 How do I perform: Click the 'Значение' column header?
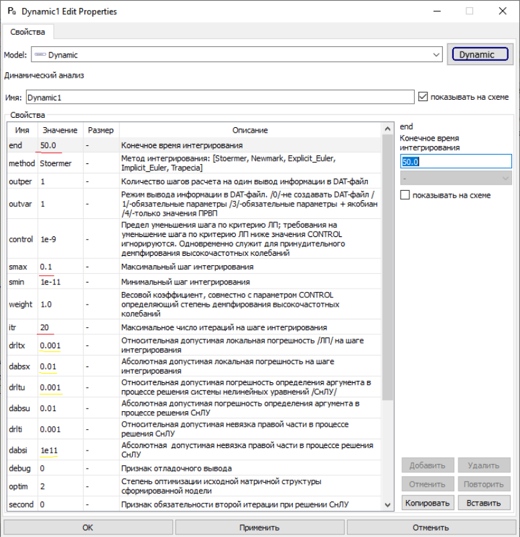pos(60,130)
